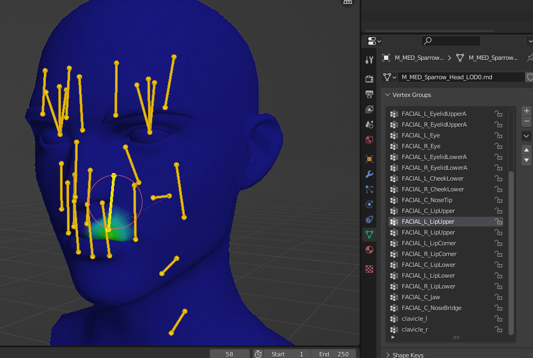Image resolution: width=533 pixels, height=358 pixels.
Task: Open the Render properties tab
Action: 369,78
